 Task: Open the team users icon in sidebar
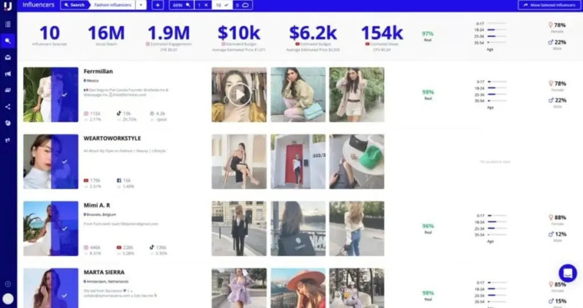pos(8,140)
